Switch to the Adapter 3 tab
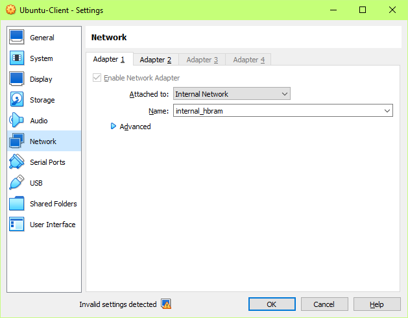 coord(202,60)
